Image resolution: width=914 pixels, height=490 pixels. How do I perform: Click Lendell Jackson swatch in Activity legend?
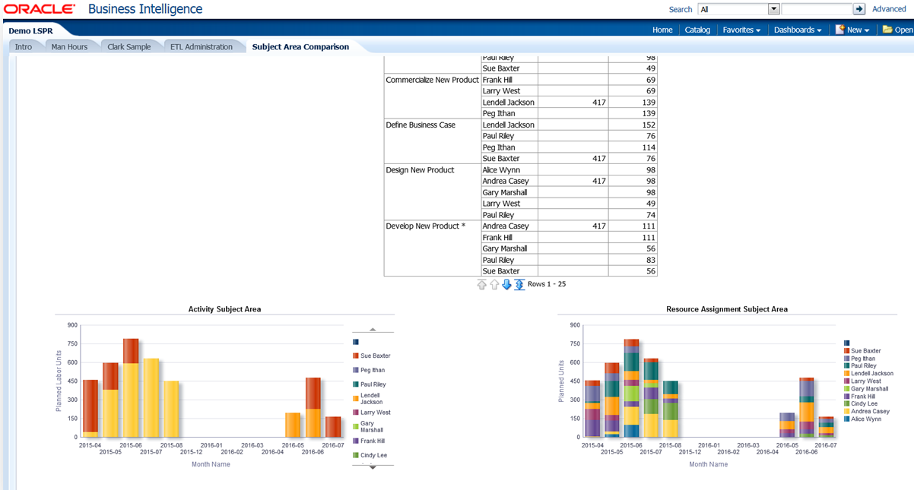tap(355, 397)
